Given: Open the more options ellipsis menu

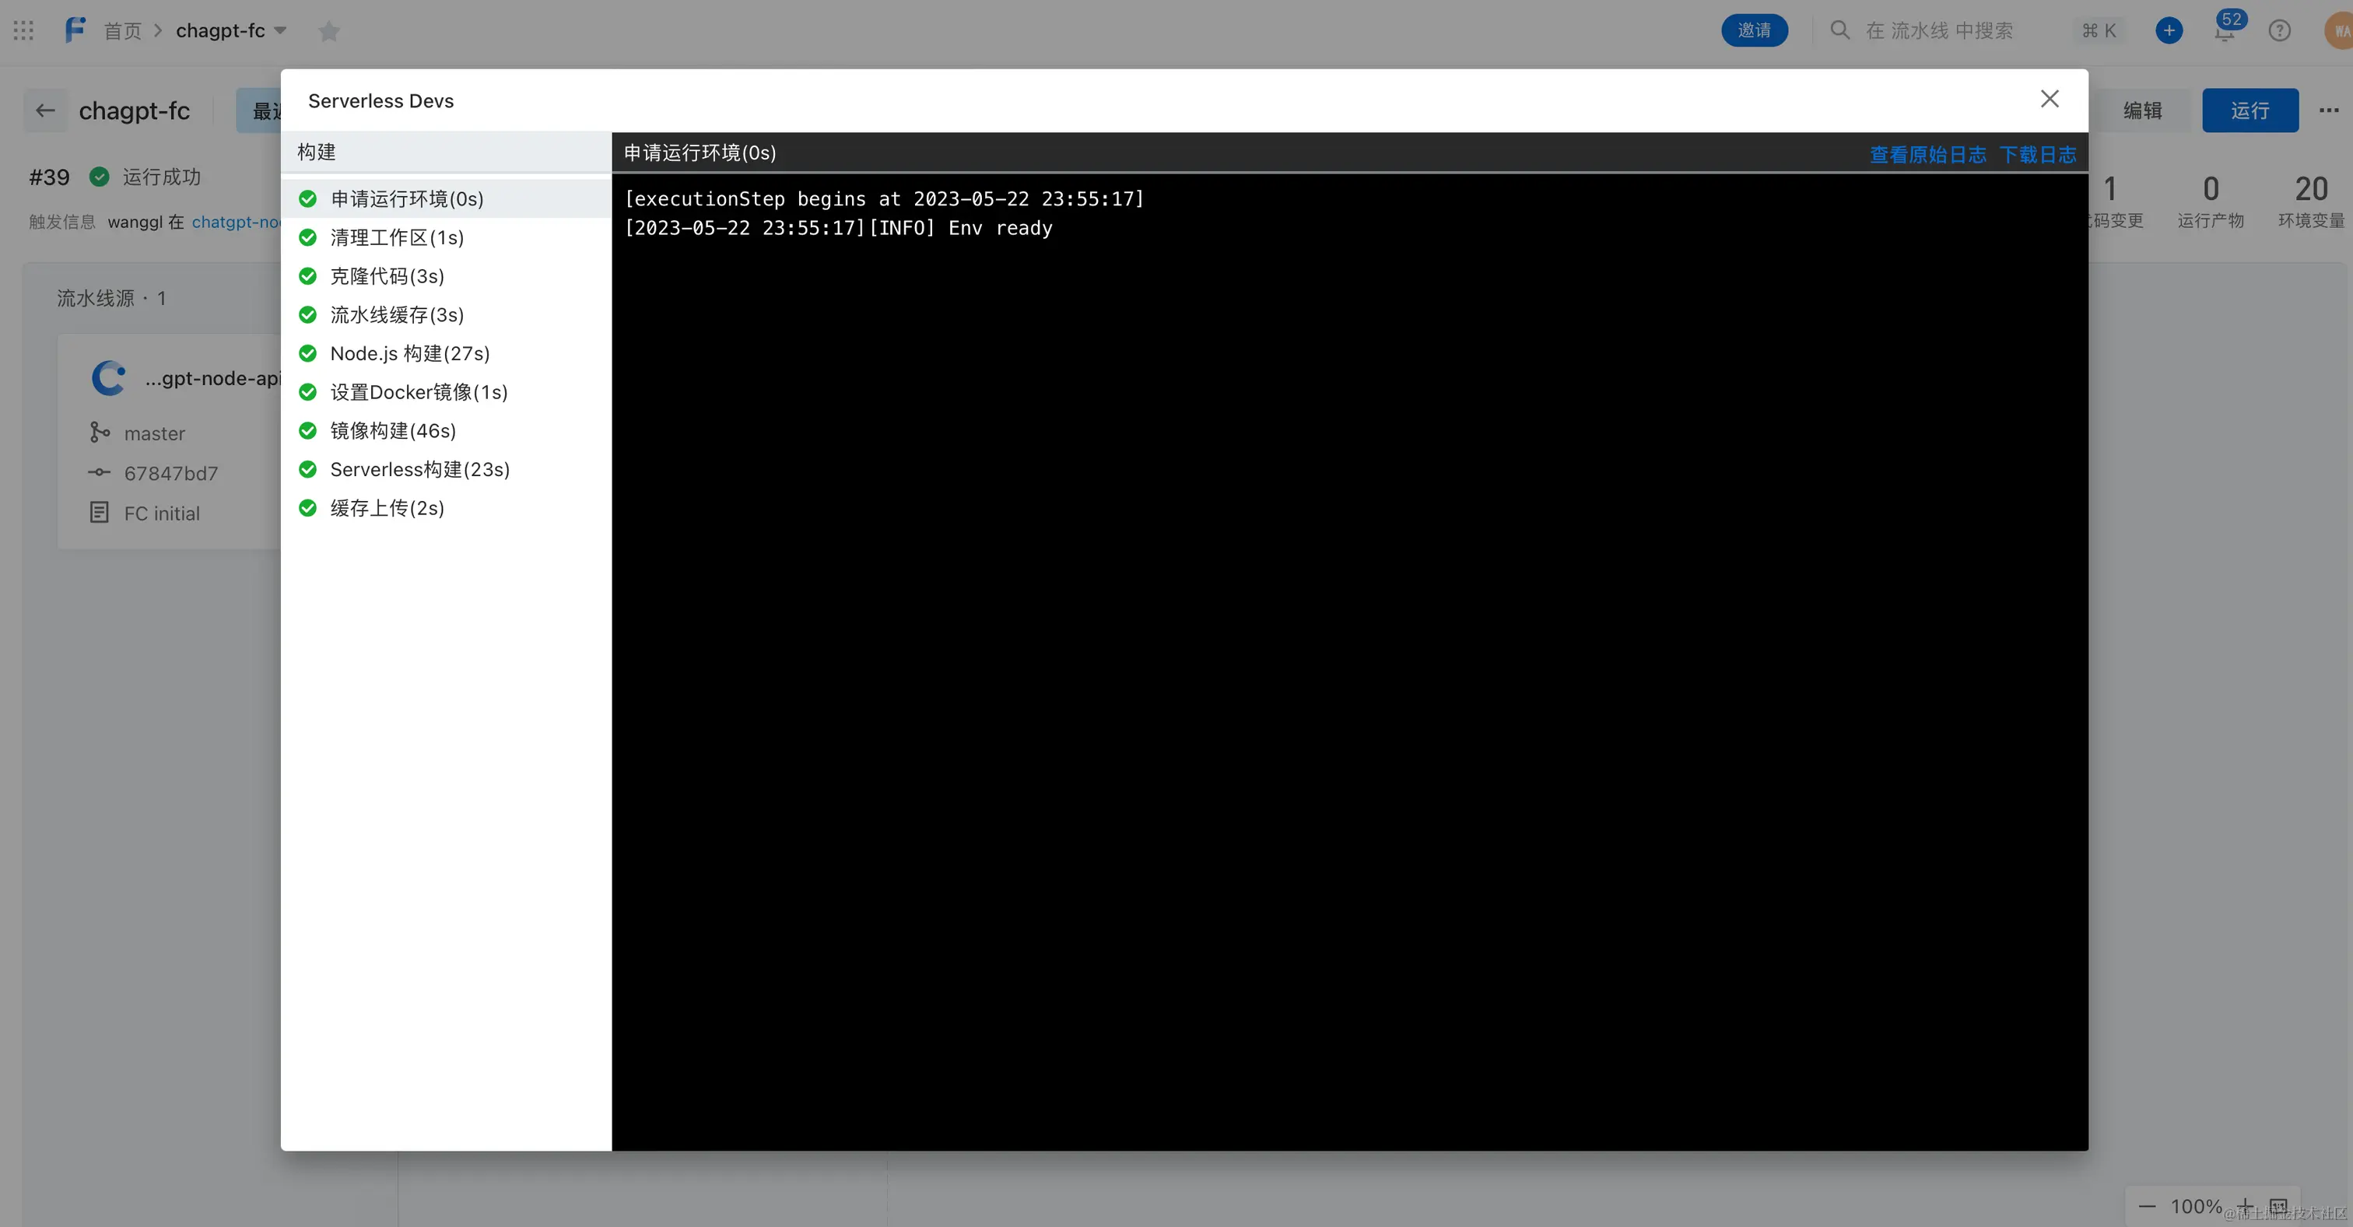Looking at the screenshot, I should [2328, 110].
